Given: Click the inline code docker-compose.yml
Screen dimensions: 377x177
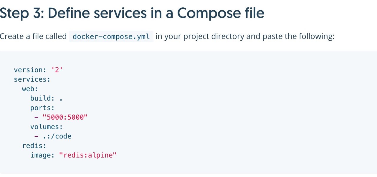Looking at the screenshot, I should [x=111, y=37].
